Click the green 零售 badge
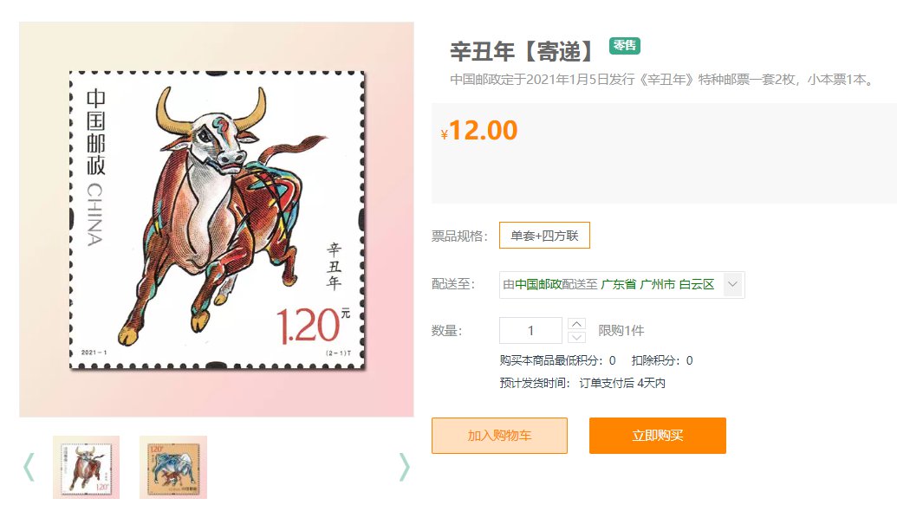Viewport: 897px width, 505px height. 625,46
